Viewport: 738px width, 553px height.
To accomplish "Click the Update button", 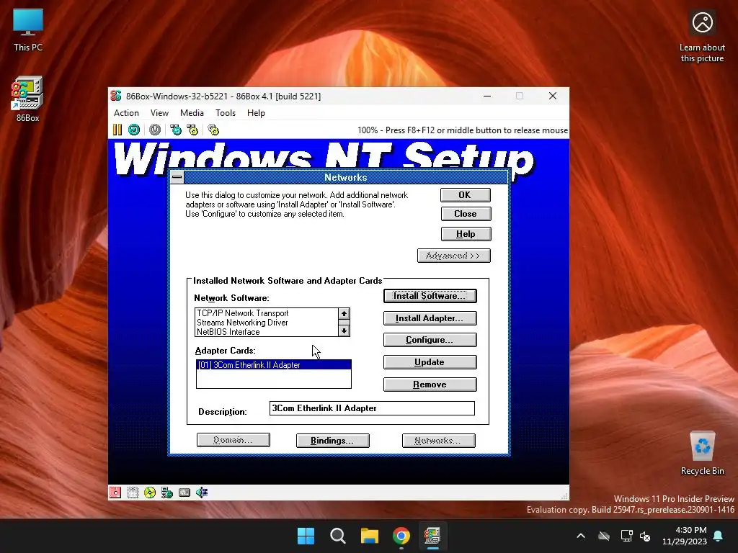I will tap(430, 362).
